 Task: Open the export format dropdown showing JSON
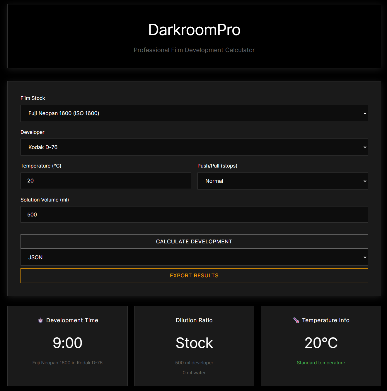[194, 257]
